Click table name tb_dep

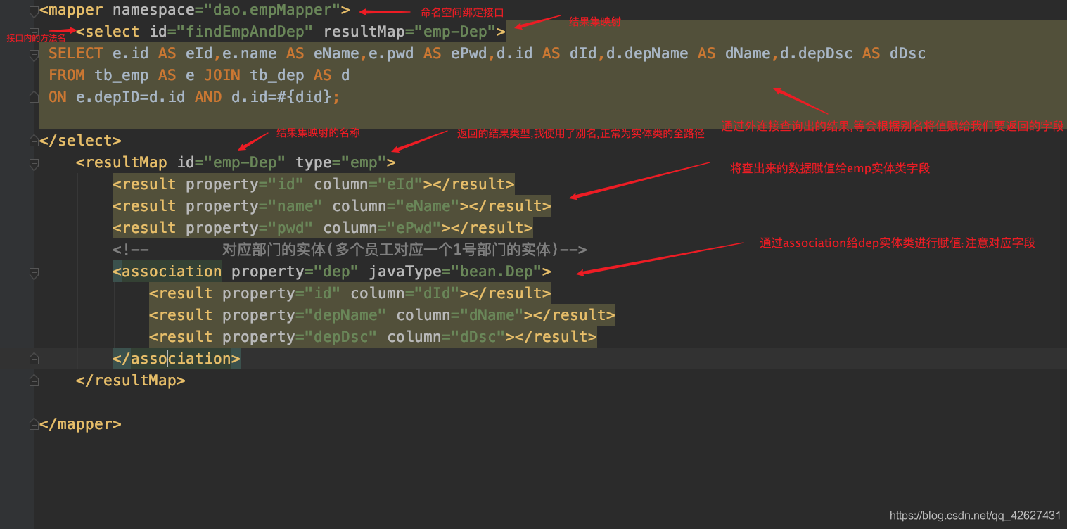tap(277, 75)
